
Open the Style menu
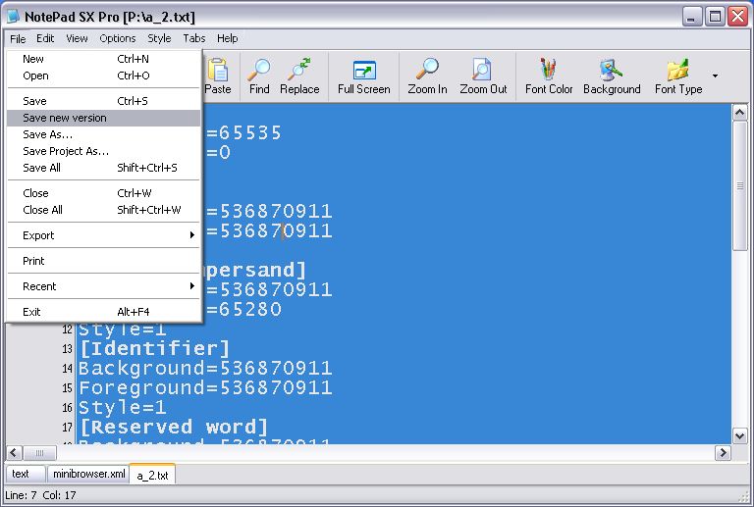coord(159,38)
